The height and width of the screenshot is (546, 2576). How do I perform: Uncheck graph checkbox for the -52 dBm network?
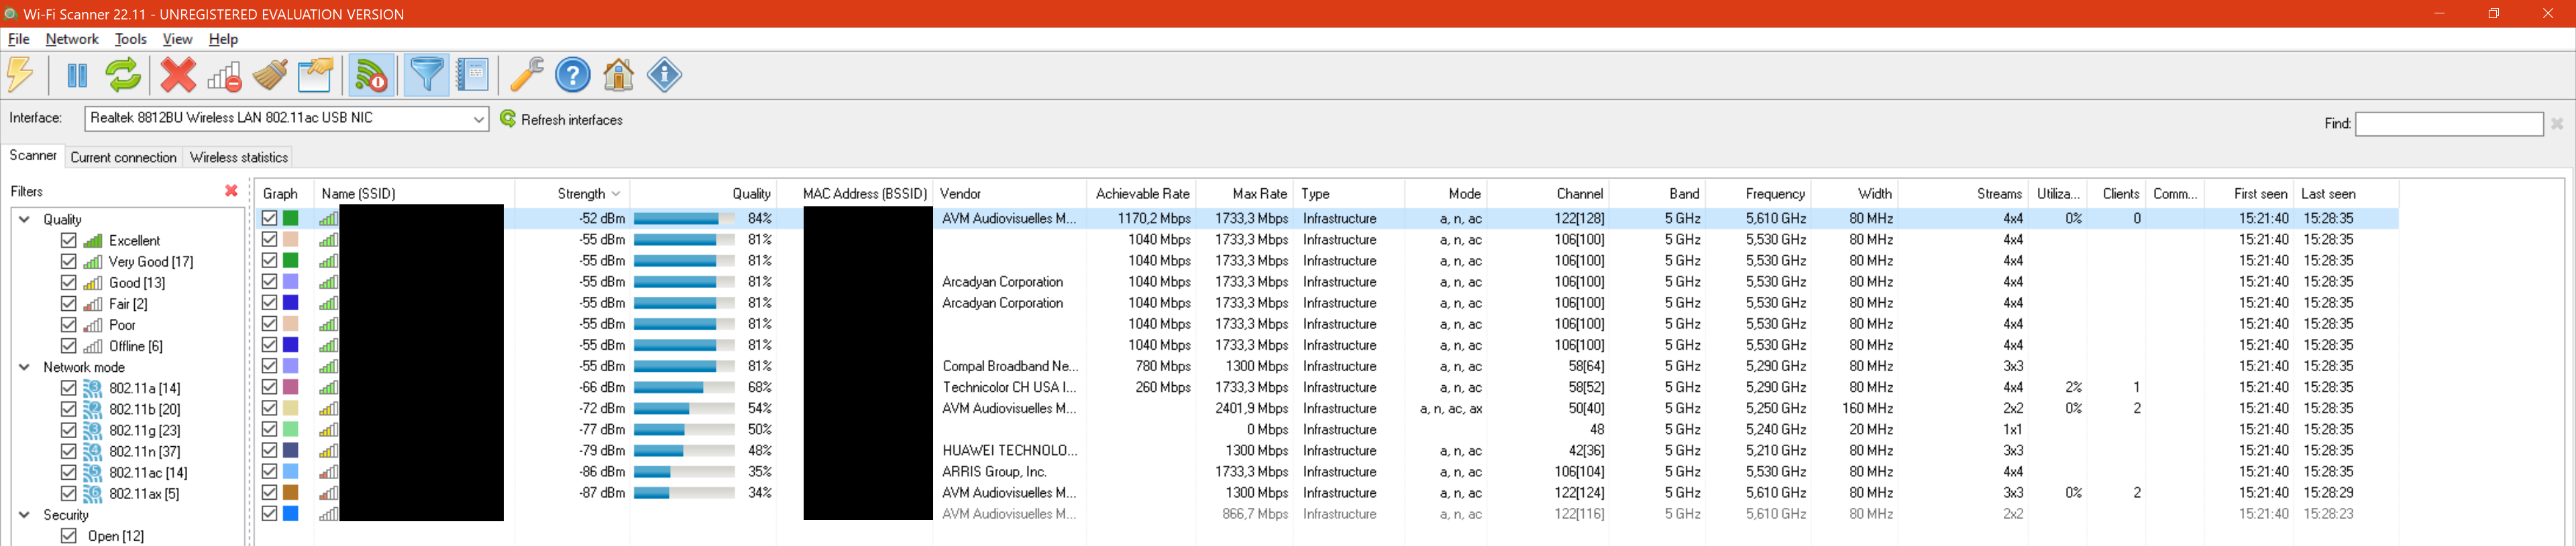tap(269, 218)
